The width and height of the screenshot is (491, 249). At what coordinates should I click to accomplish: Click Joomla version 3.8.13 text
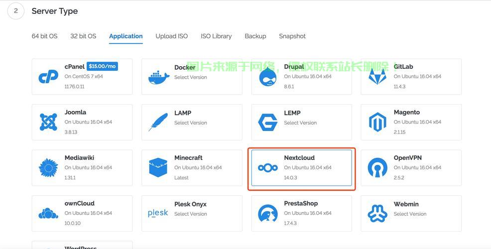click(71, 132)
